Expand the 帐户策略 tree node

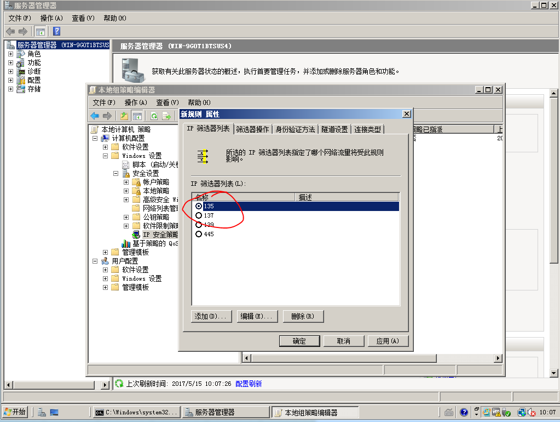point(126,182)
